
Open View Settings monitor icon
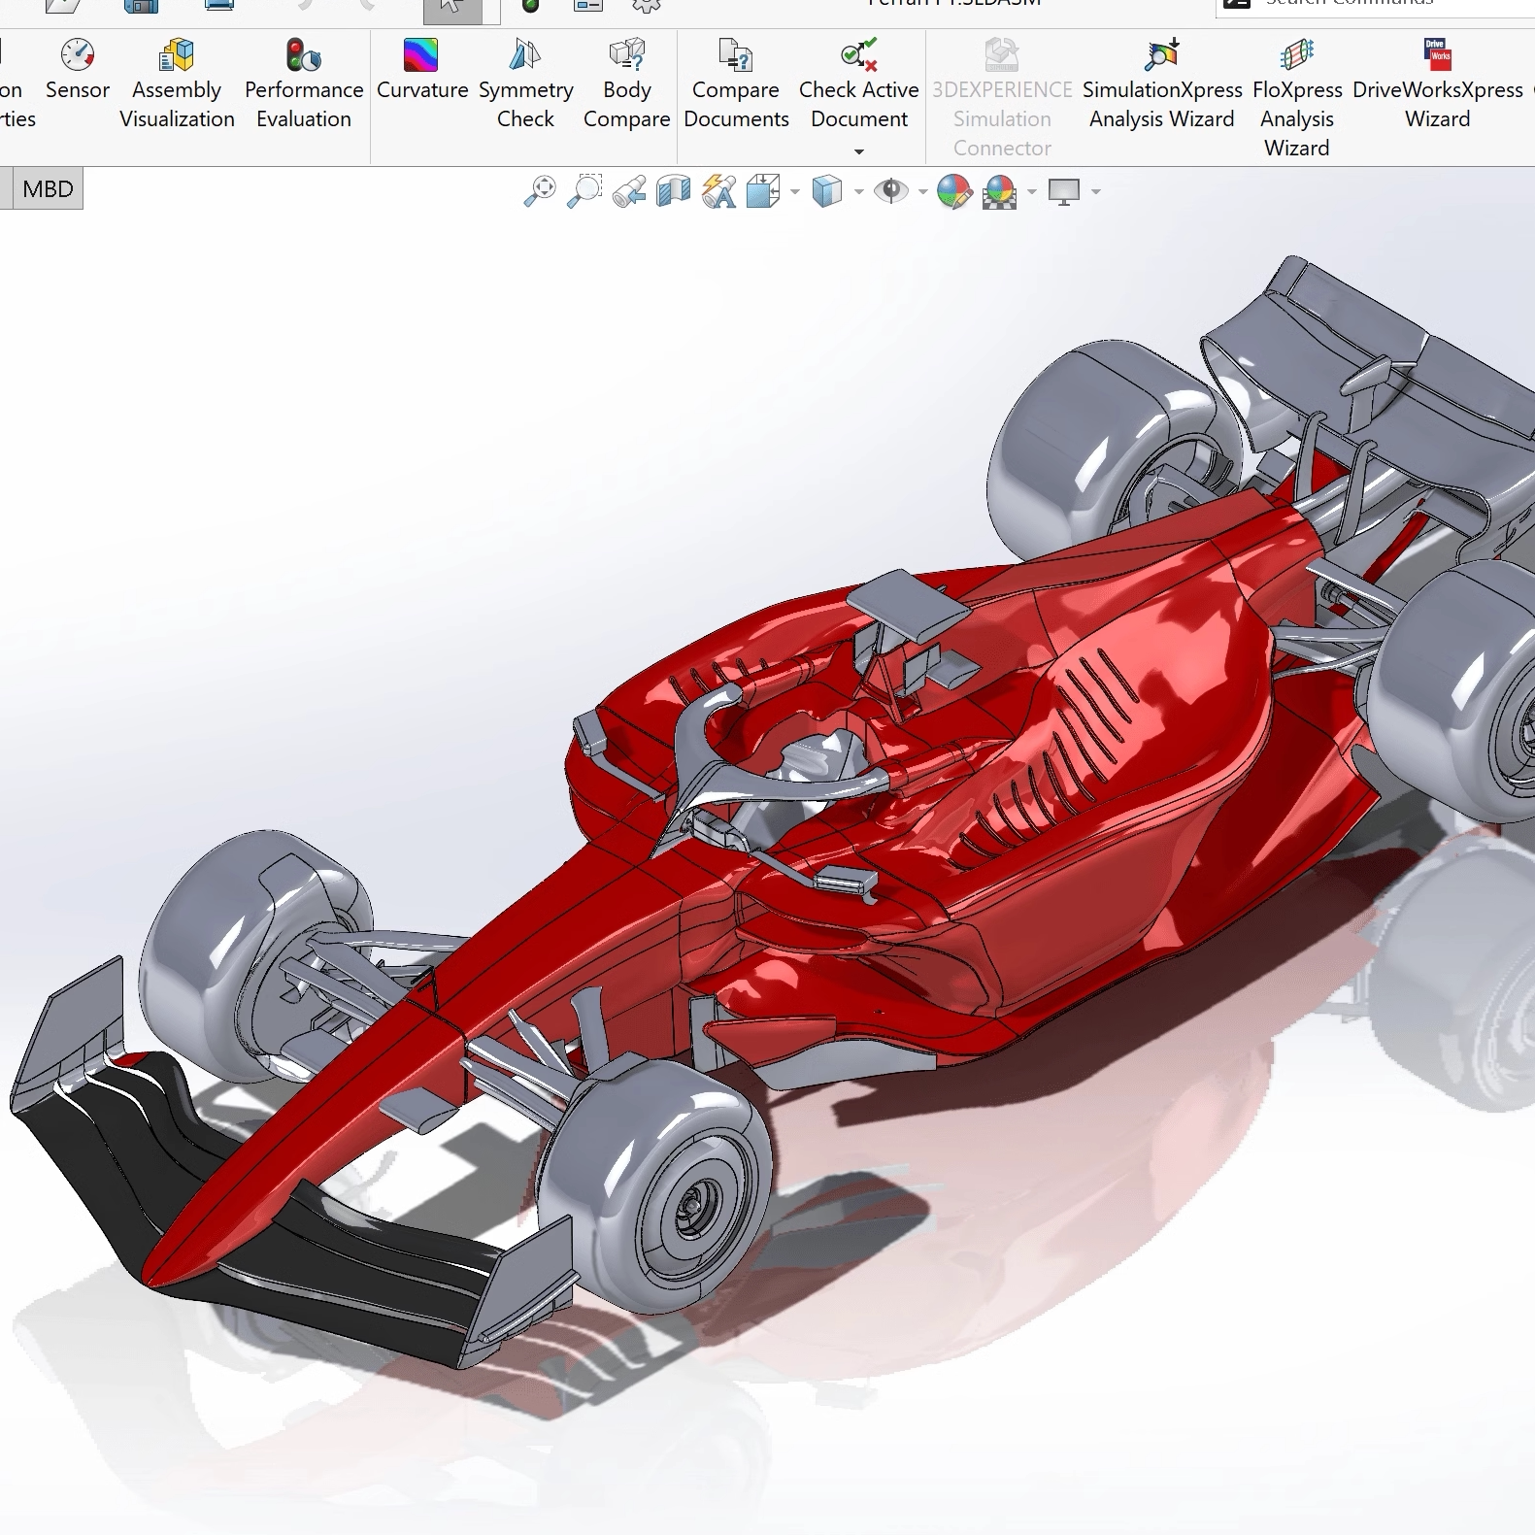[x=1064, y=191]
